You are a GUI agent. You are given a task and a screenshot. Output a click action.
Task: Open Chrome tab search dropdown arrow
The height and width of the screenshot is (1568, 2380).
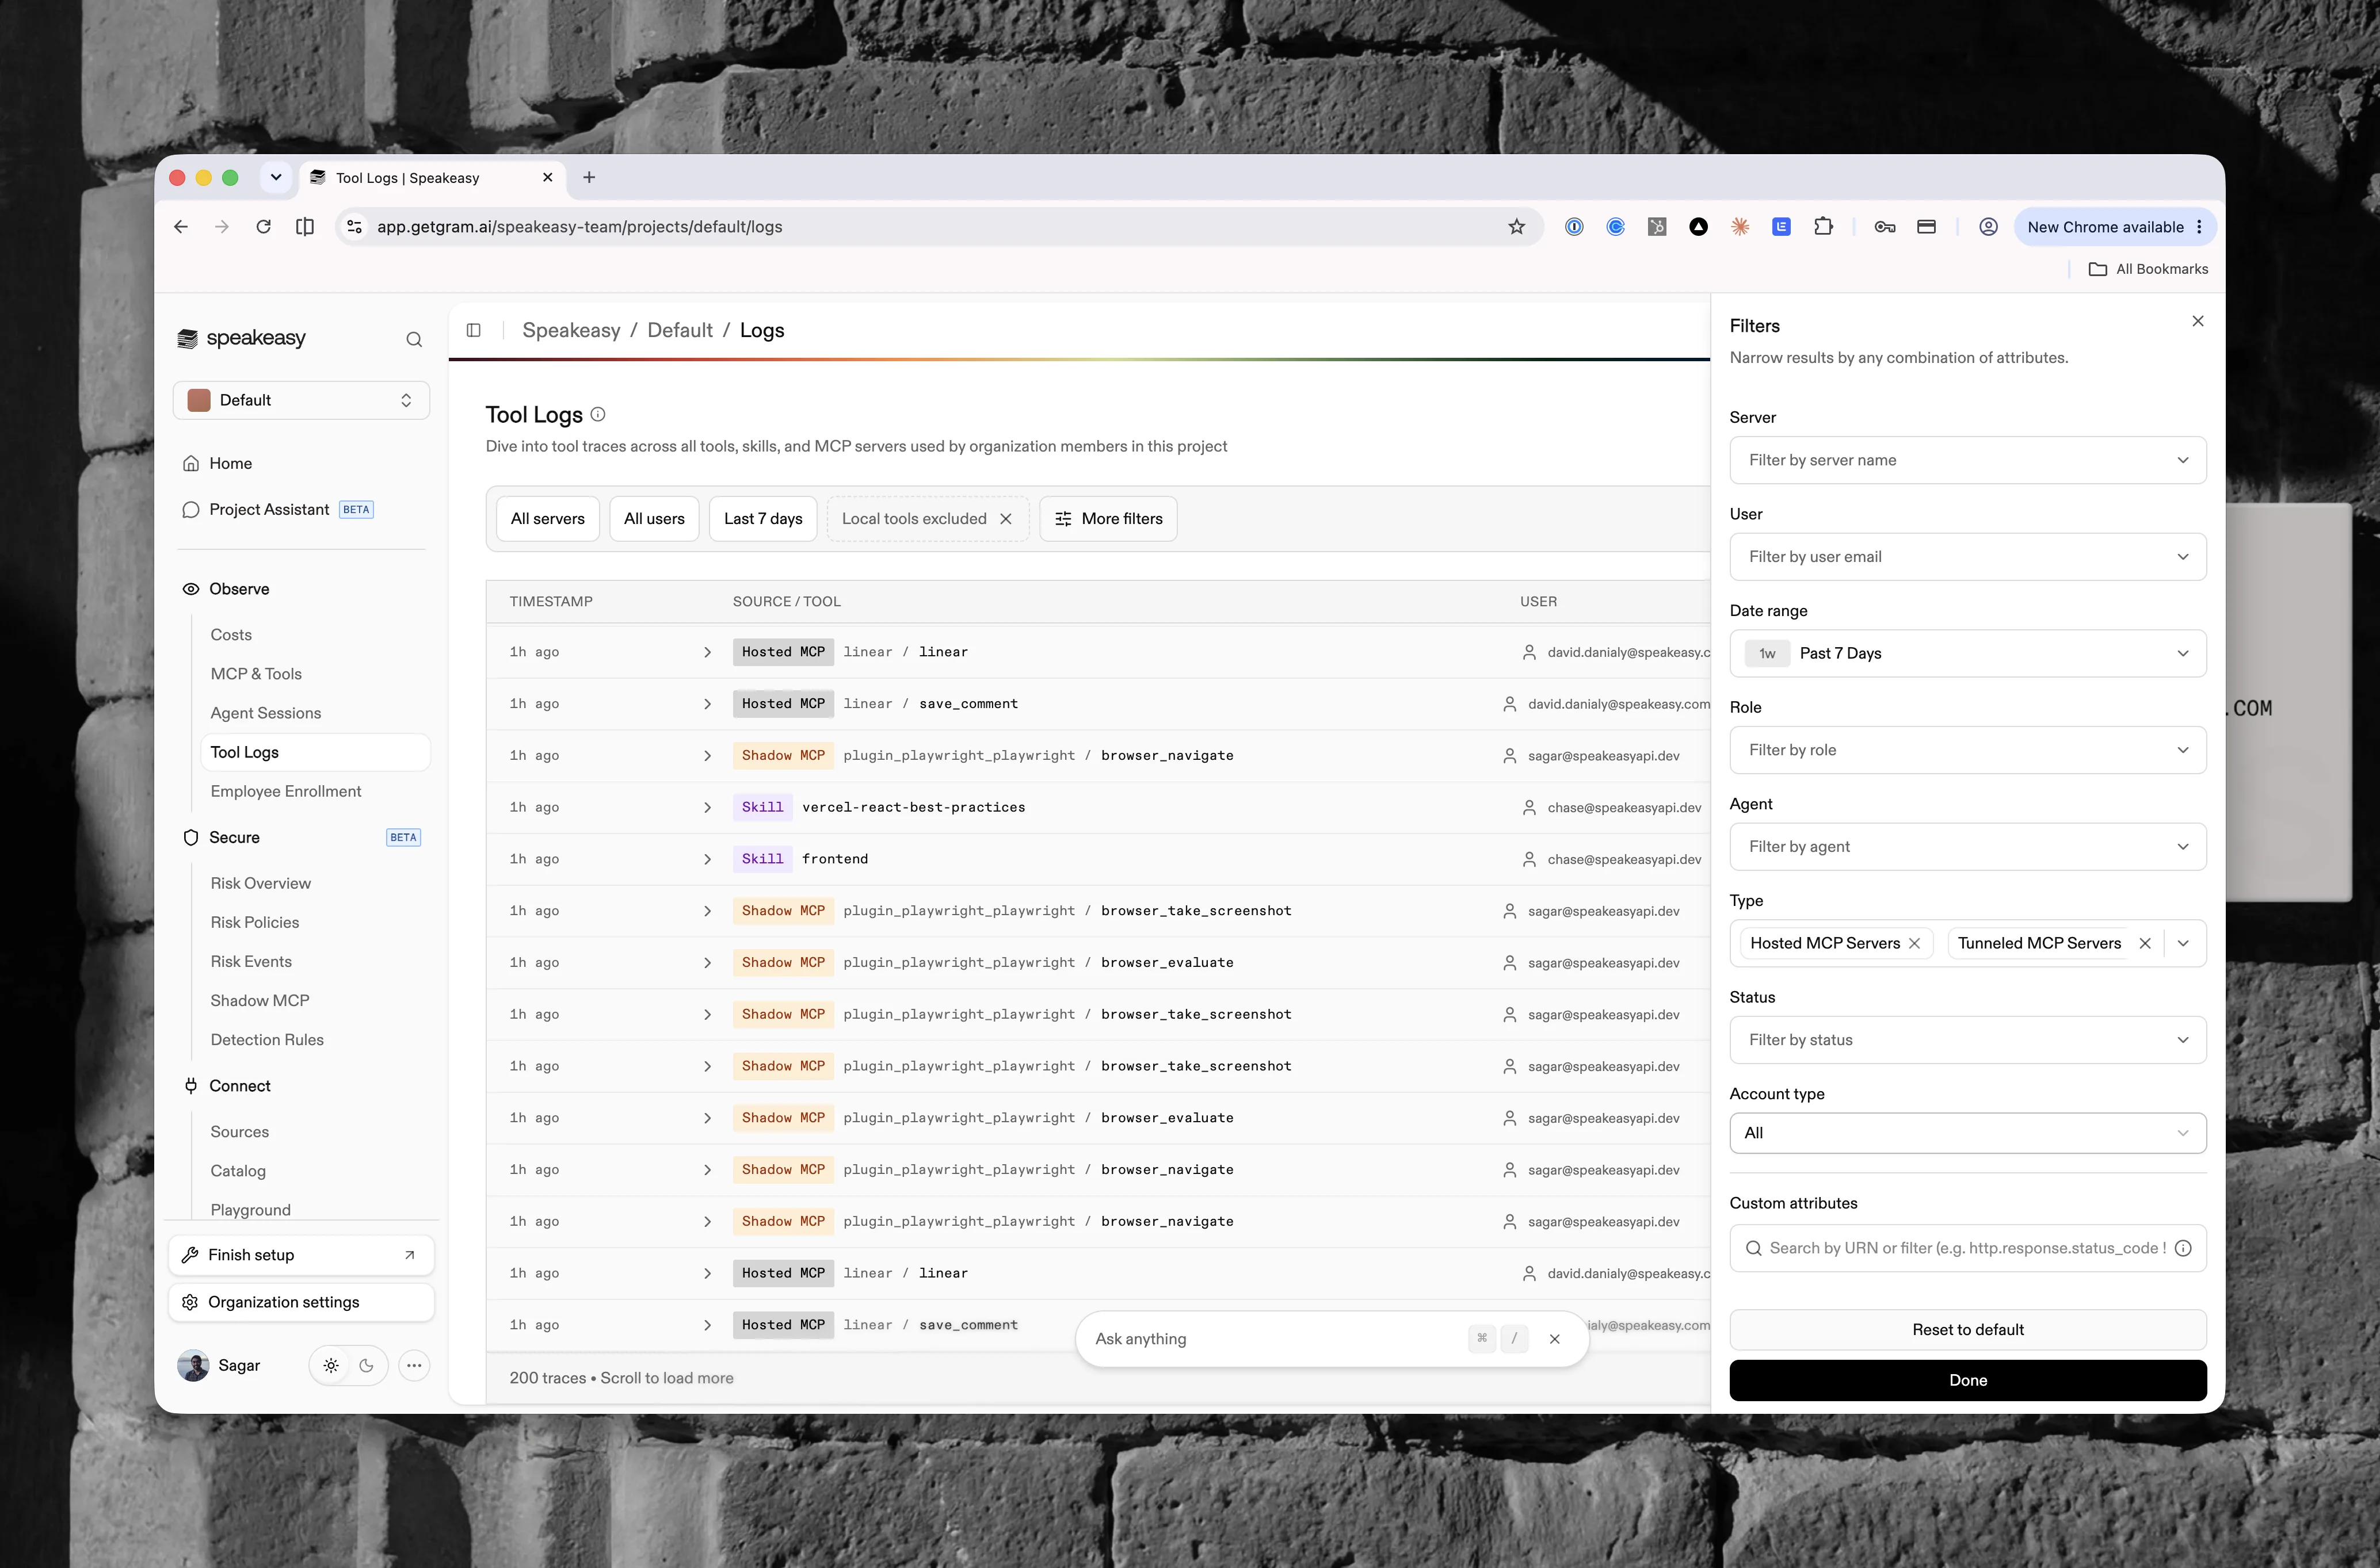tap(276, 177)
